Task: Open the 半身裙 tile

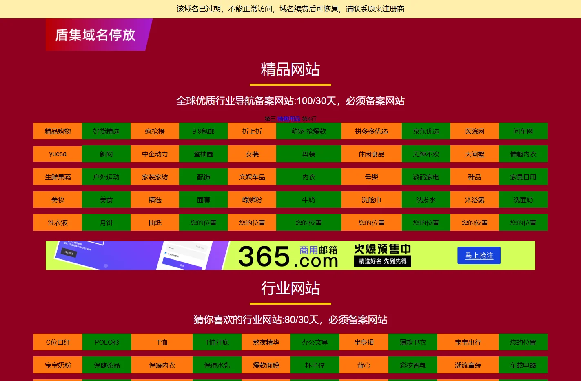Action: pos(364,342)
